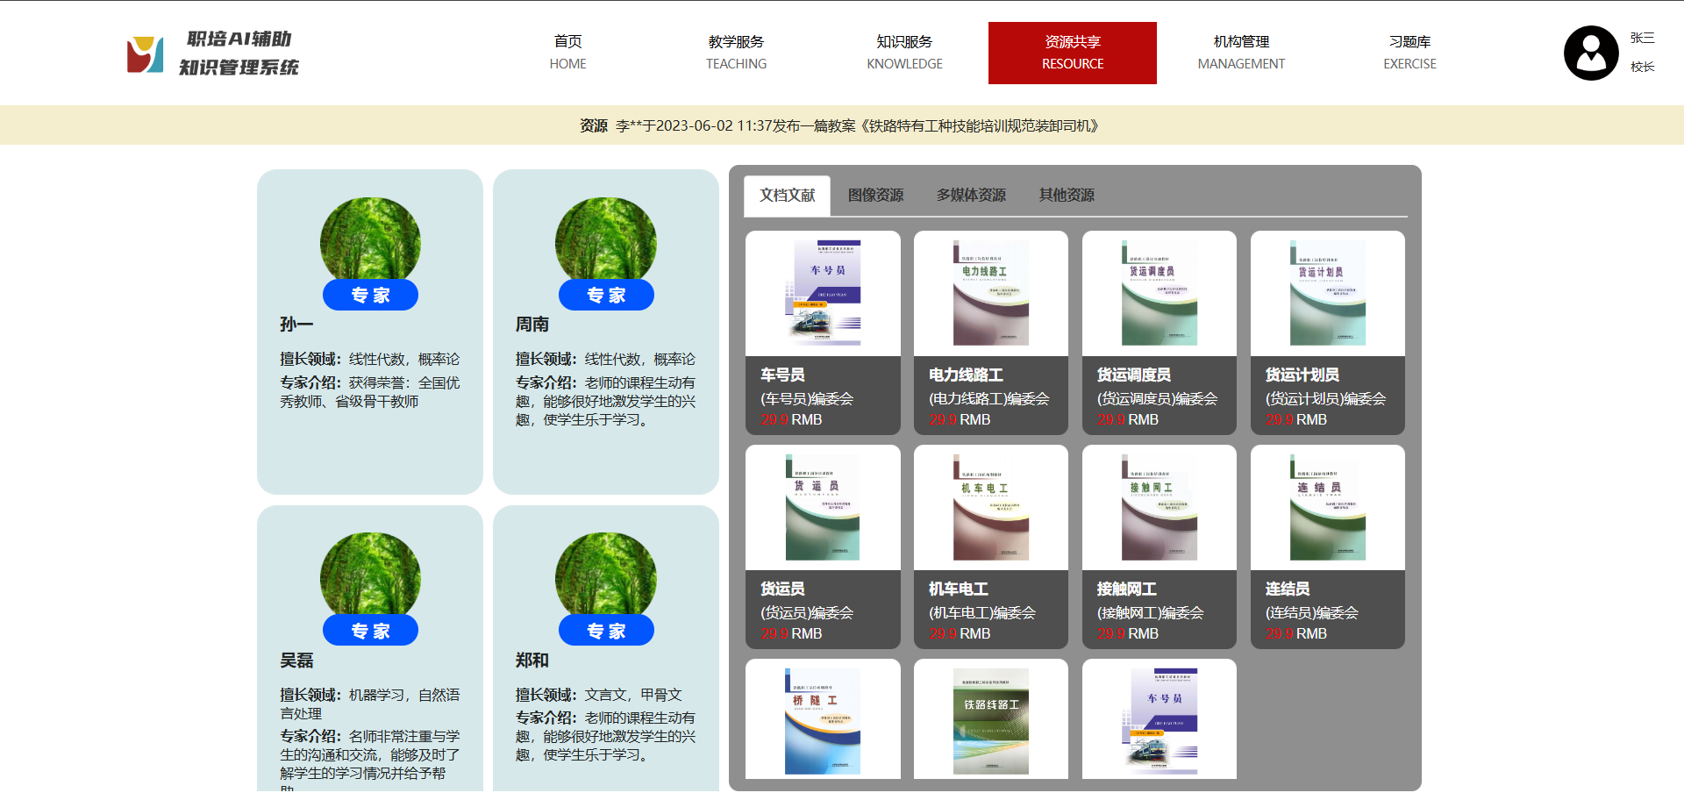
Task: Click expert name 周南
Action: coord(532,325)
